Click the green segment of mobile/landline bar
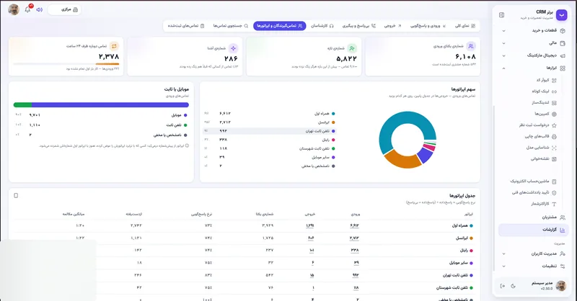The height and width of the screenshot is (301, 577). 22,104
